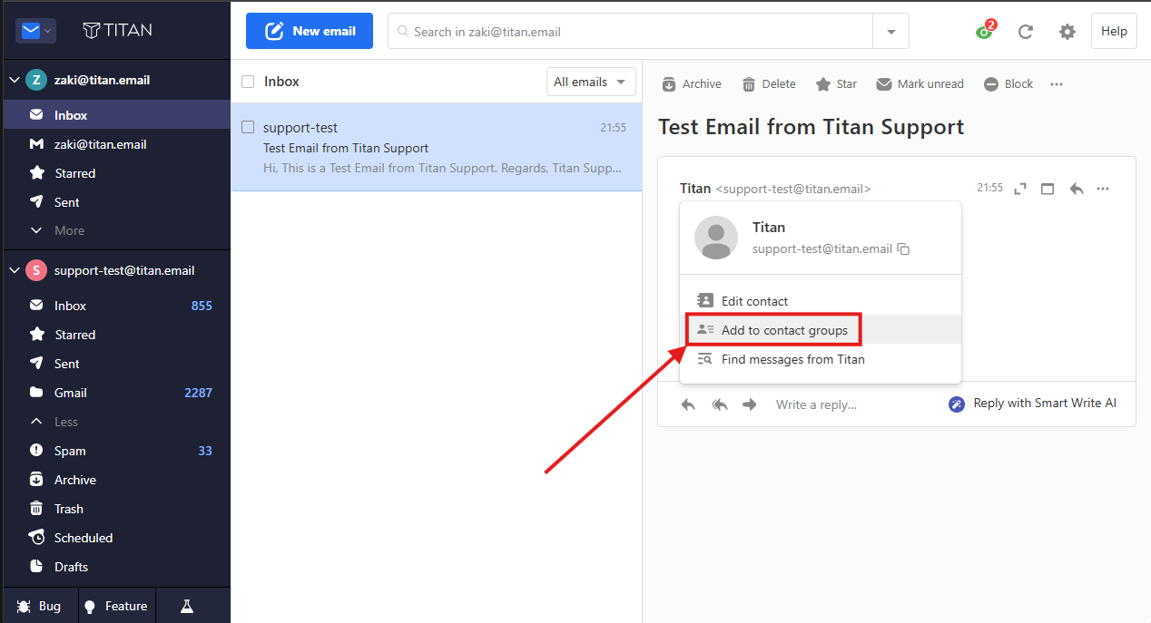
Task: Click the Titan contact avatar
Action: click(716, 238)
